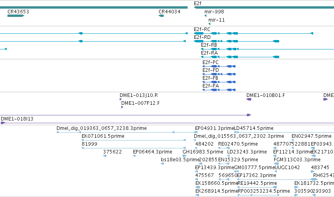
Task: Select the RE02470.5prime label
Action: [x=238, y=144]
